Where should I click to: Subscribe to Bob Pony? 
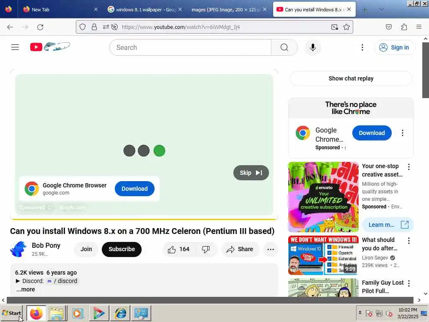click(122, 249)
